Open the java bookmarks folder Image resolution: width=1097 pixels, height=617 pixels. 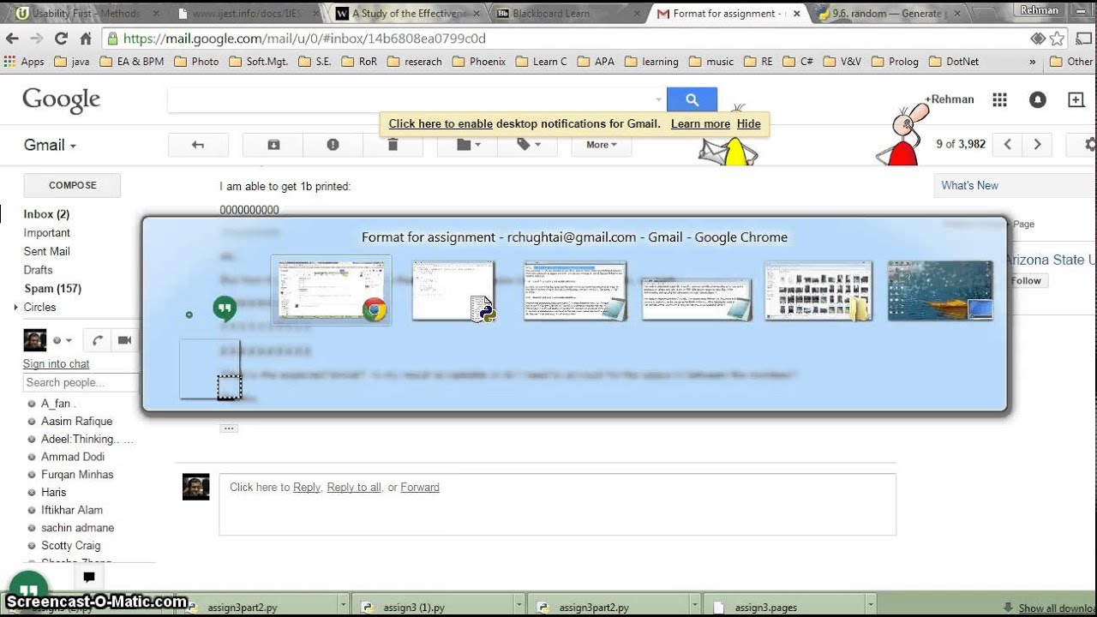point(72,62)
